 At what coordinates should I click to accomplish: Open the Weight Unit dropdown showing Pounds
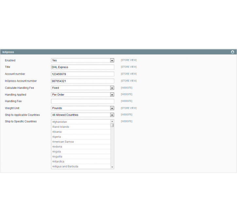point(82,108)
